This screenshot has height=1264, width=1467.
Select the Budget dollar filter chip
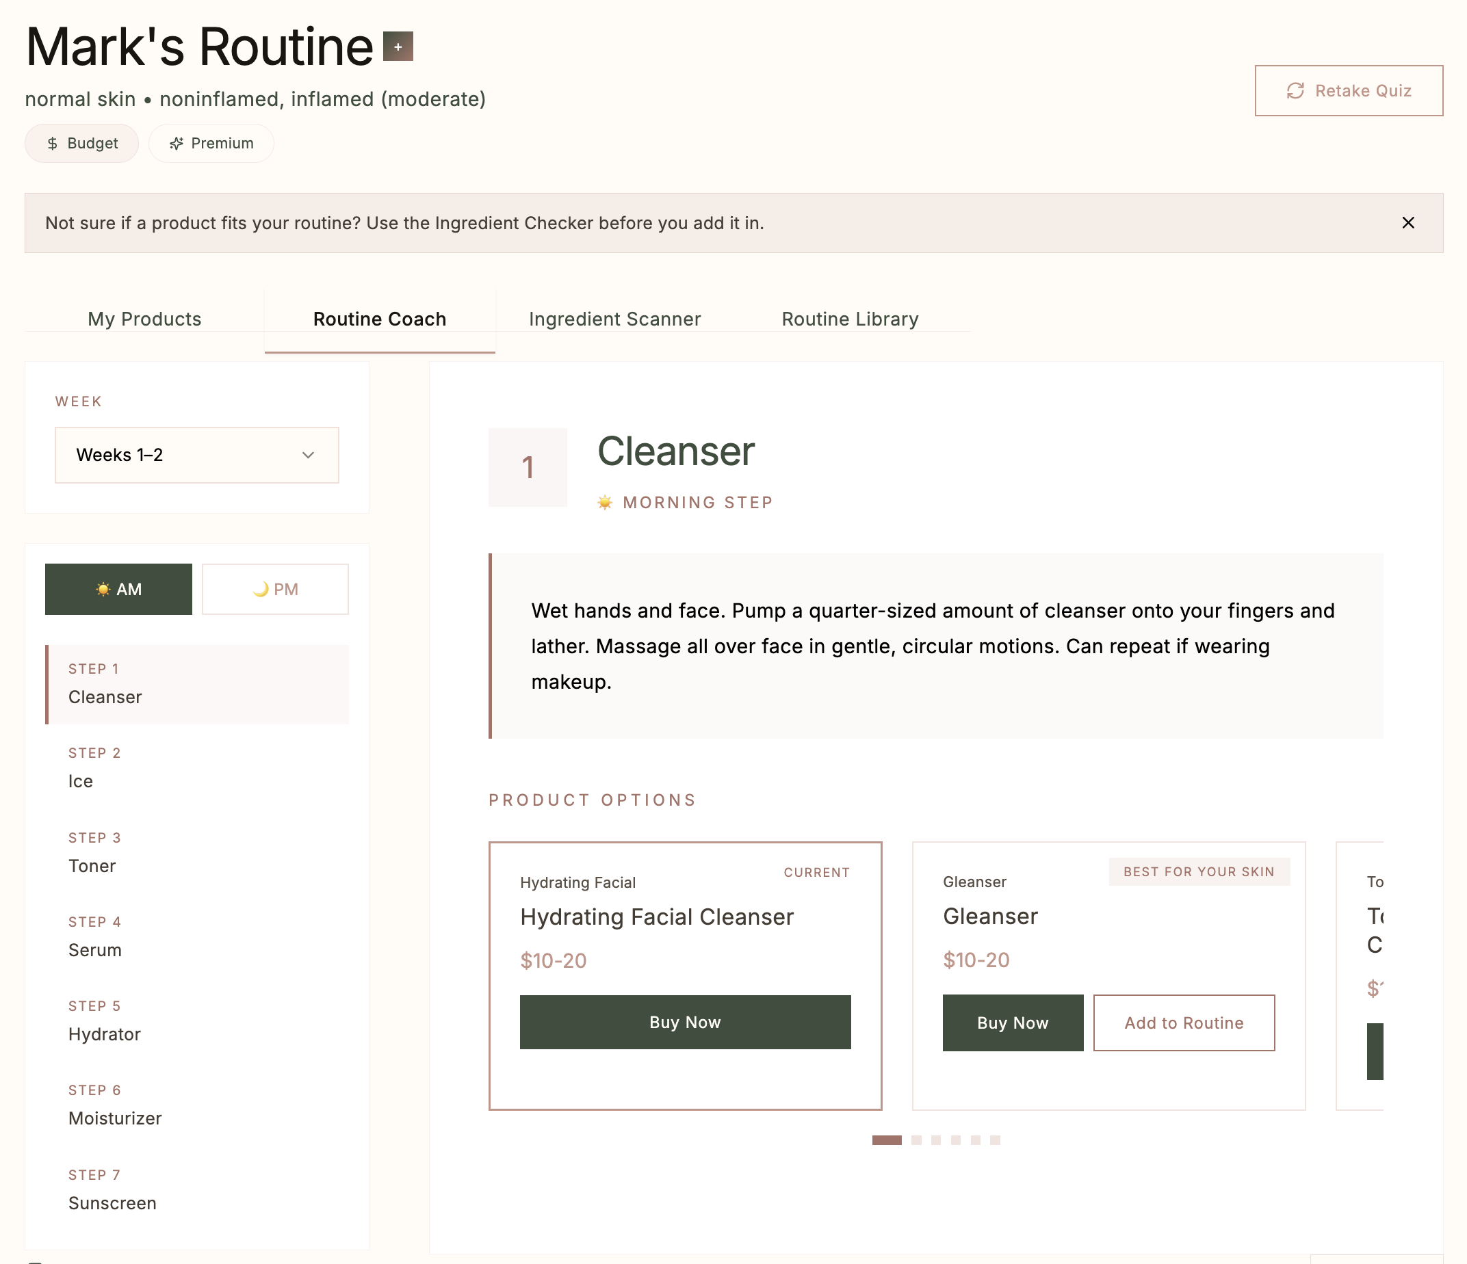point(82,143)
